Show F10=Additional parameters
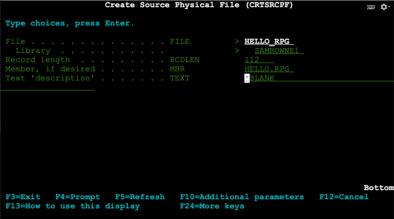Screen dimensions: 394x219 [x=241, y=197]
